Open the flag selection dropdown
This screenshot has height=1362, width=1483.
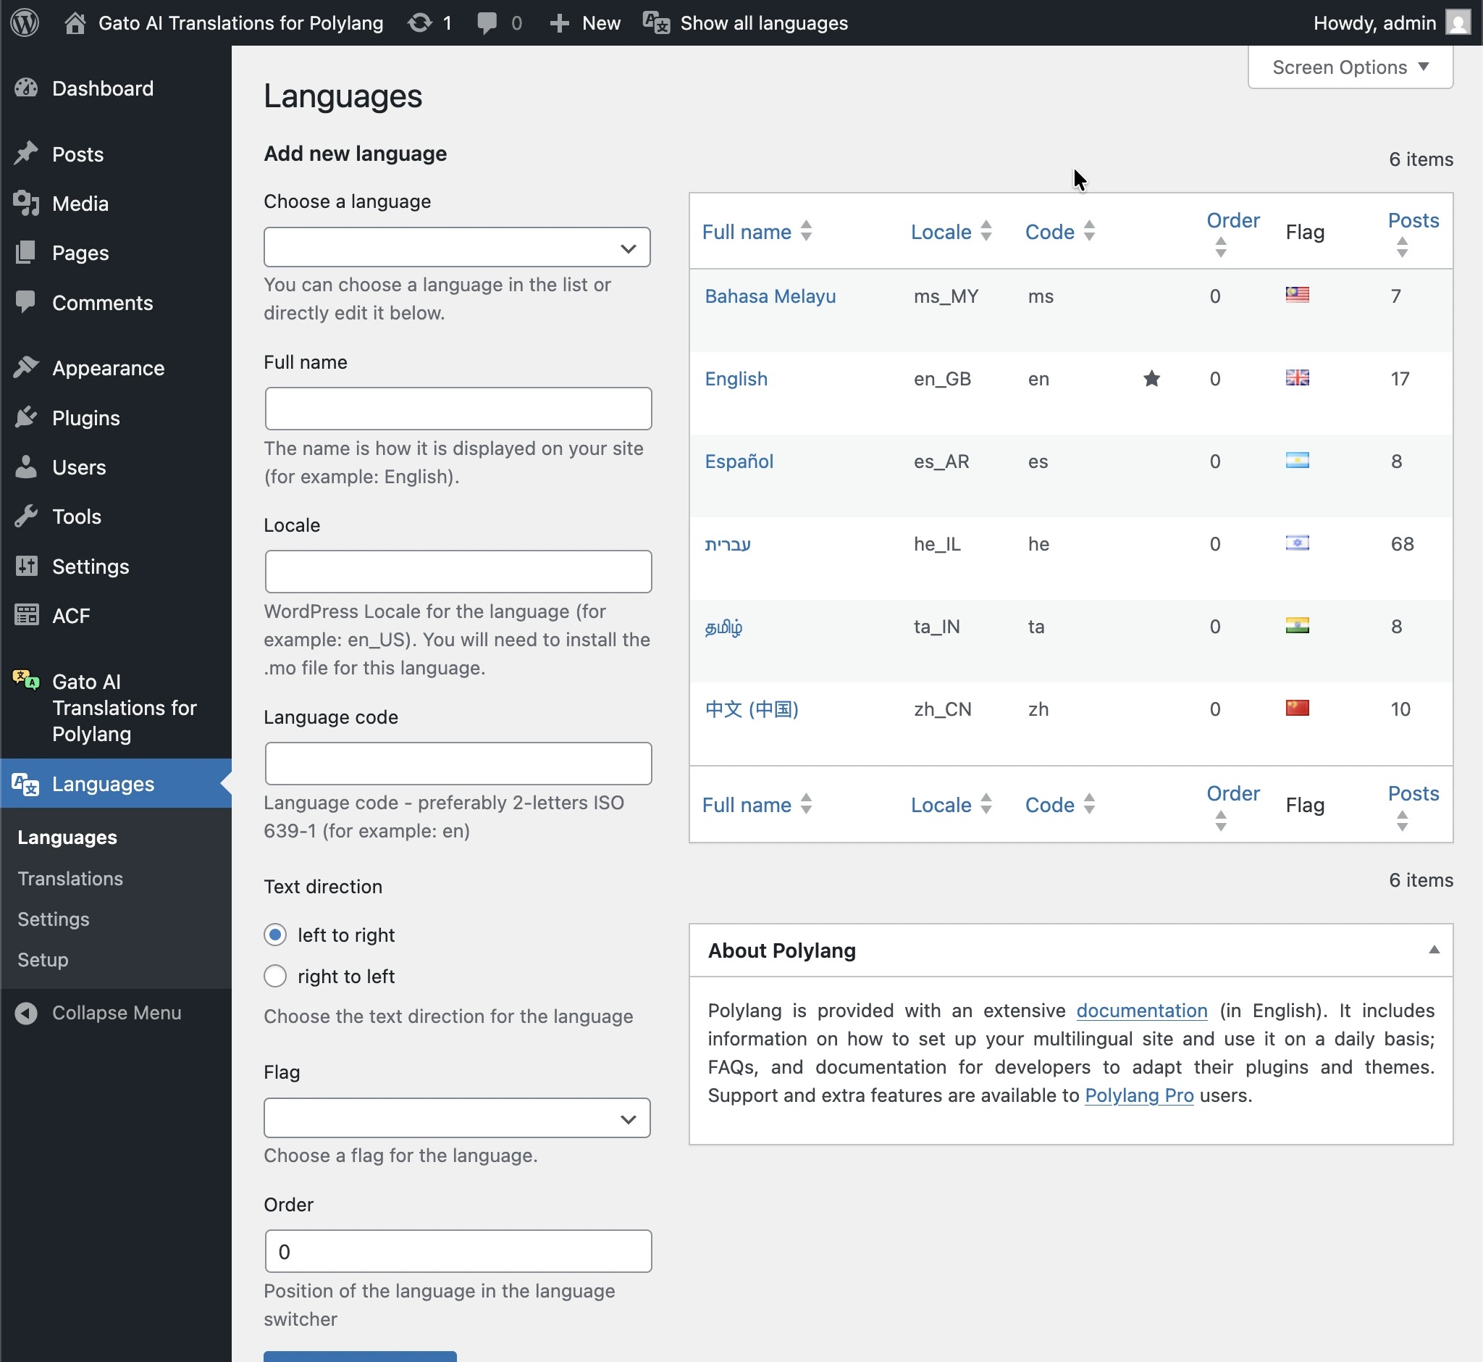point(456,1117)
